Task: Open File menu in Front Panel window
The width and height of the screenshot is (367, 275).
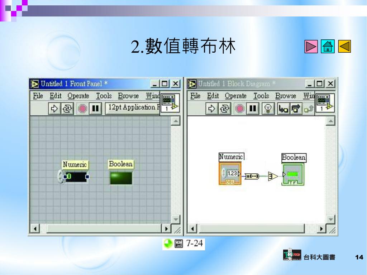Action: (38, 96)
